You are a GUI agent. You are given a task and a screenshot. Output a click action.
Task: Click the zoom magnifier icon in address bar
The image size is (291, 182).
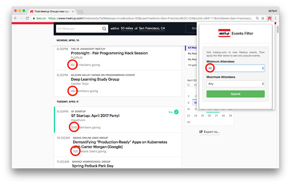257,18
